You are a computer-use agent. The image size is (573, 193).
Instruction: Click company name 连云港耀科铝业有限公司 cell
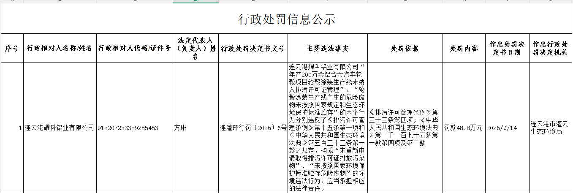(x=60, y=128)
